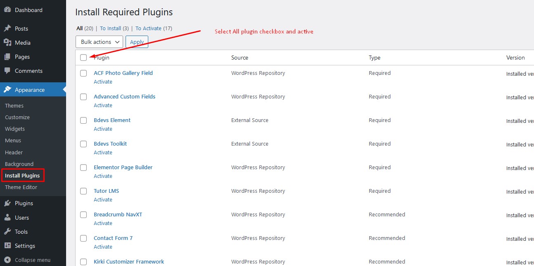Open the Bulk actions dropdown
The image size is (534, 266).
(99, 42)
